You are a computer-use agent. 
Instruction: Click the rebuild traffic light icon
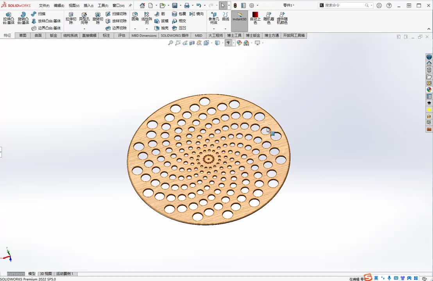click(x=235, y=5)
